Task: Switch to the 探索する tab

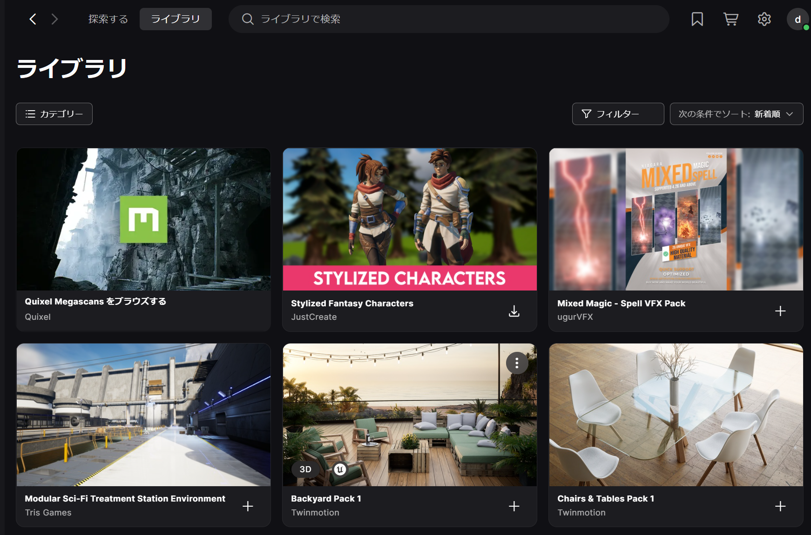Action: [108, 19]
